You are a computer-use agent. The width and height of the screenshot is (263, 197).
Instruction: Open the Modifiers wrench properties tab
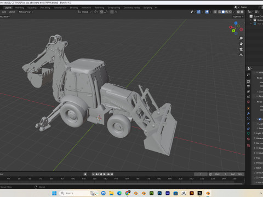point(248,114)
